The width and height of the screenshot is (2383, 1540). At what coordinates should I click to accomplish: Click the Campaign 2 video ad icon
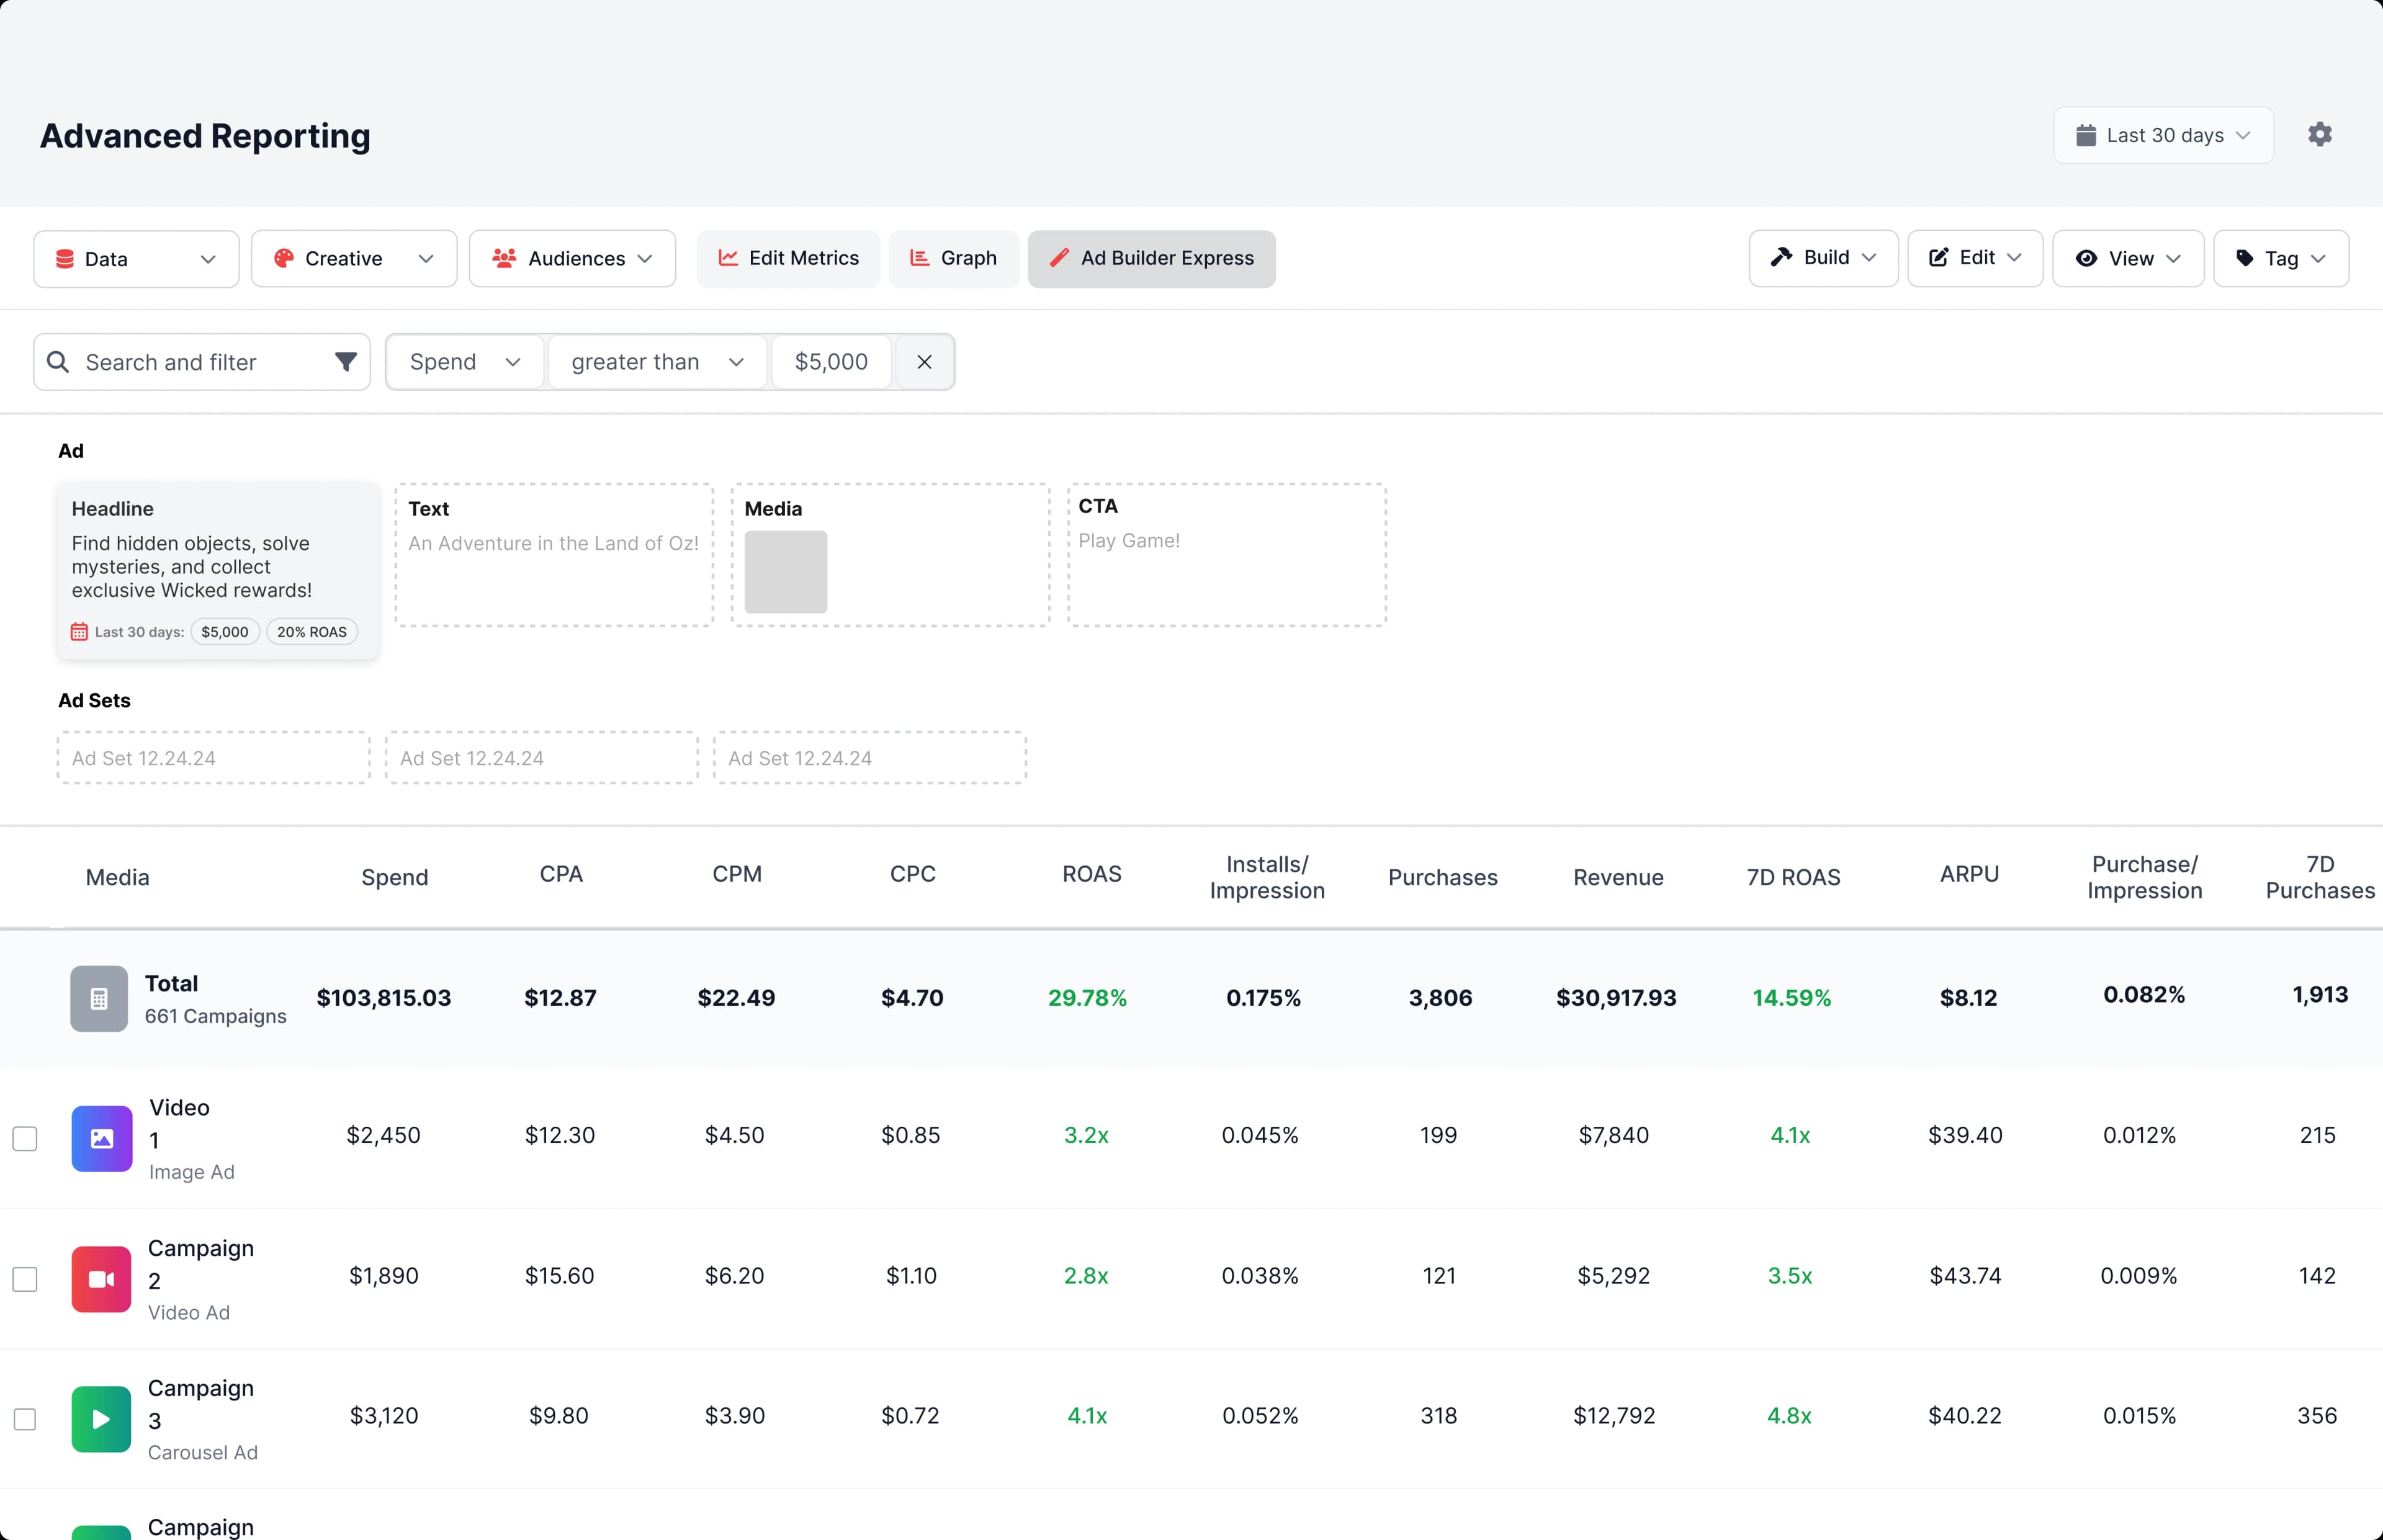point(100,1279)
